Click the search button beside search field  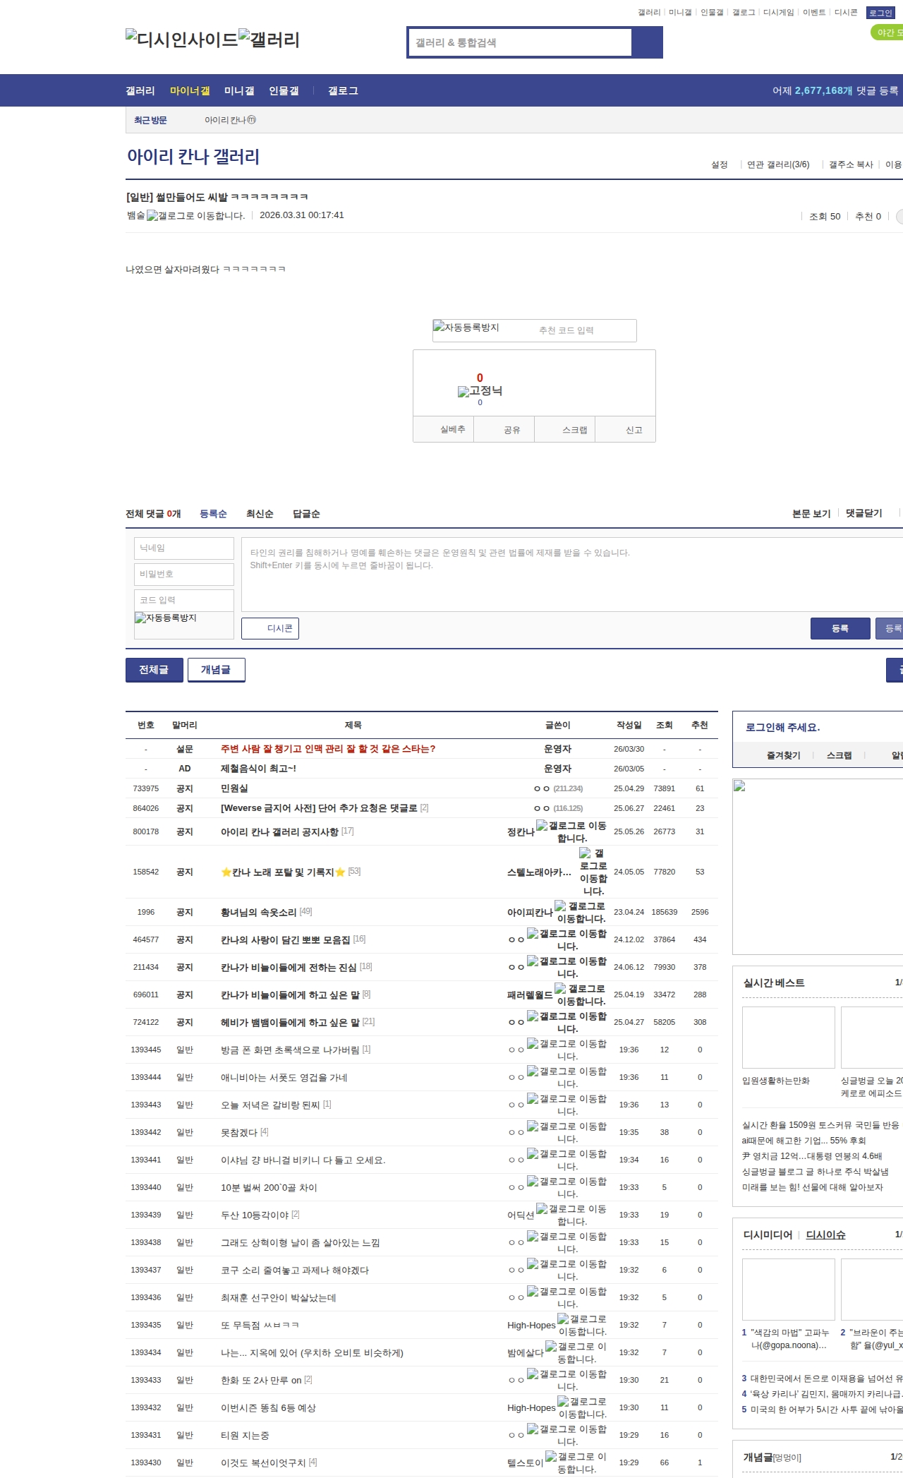pos(647,42)
